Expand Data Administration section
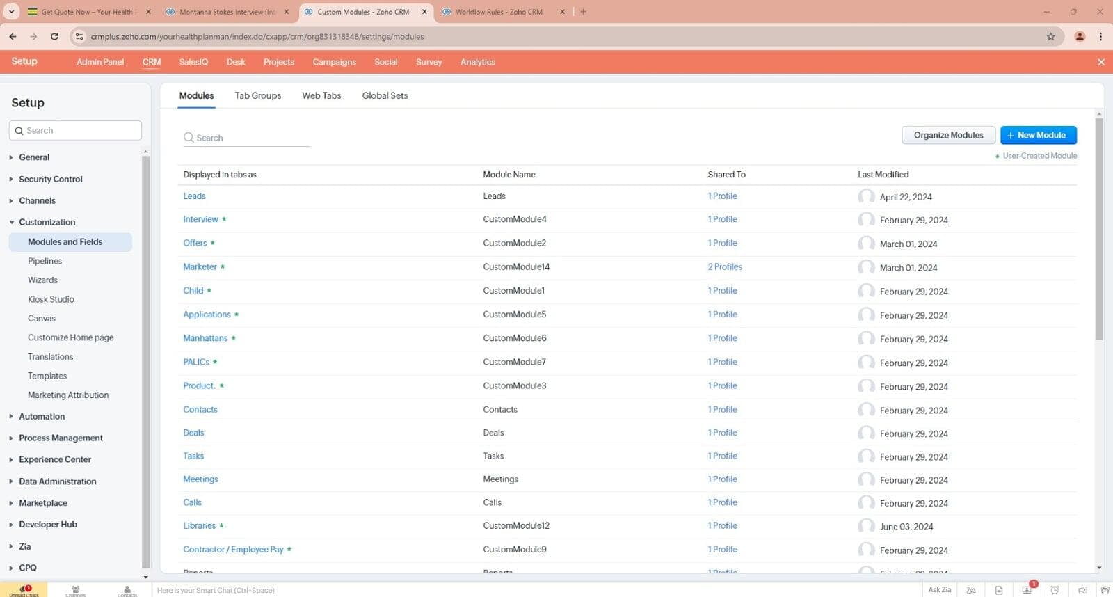Screen dimensions: 1113x597 pyautogui.click(x=58, y=481)
